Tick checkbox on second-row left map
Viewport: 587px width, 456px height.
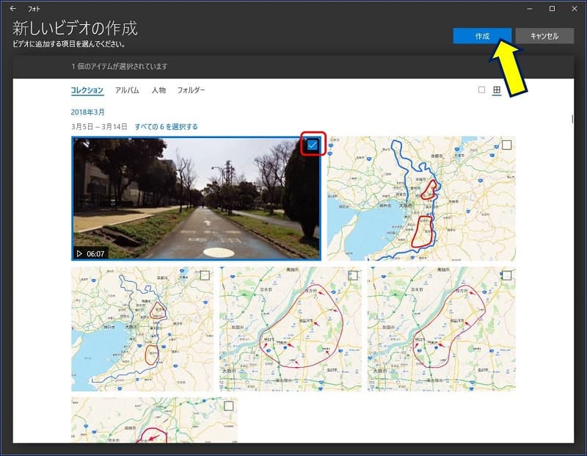[205, 275]
